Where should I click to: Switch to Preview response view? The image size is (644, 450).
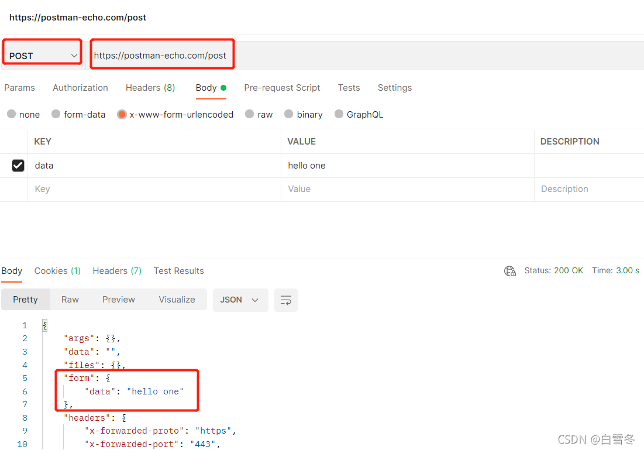tap(118, 300)
